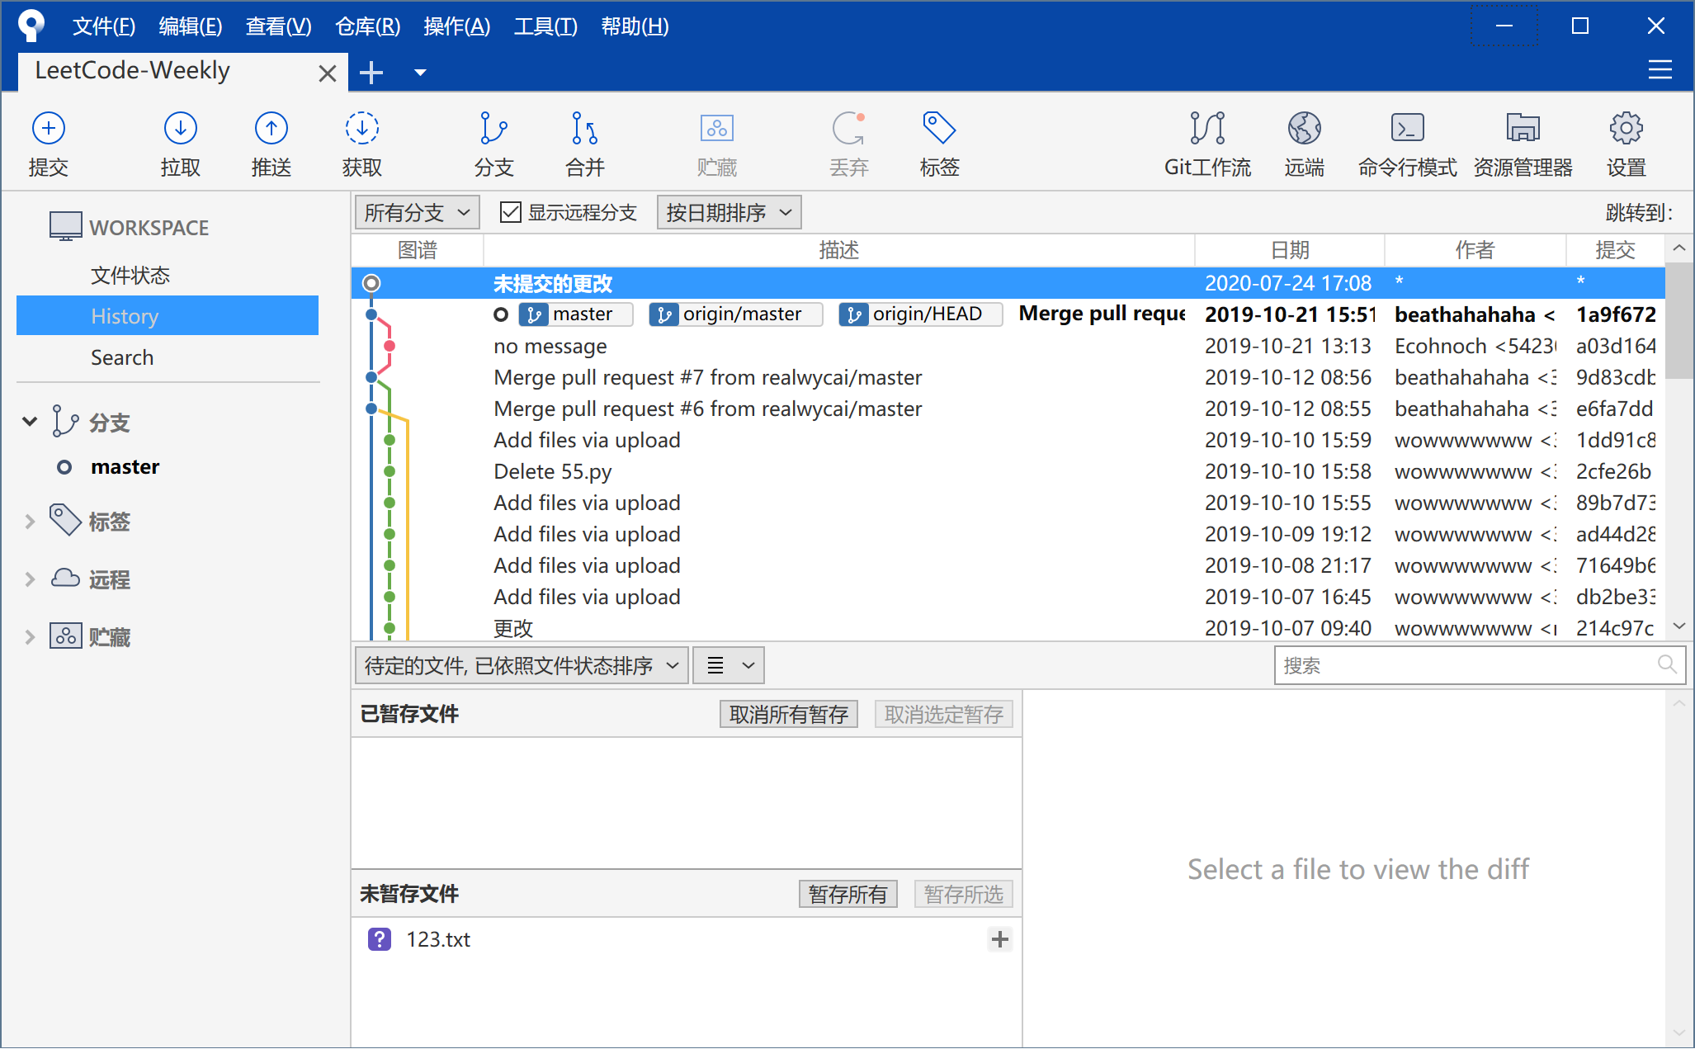The width and height of the screenshot is (1695, 1049).
Task: Click 暂存所有 button
Action: 848,894
